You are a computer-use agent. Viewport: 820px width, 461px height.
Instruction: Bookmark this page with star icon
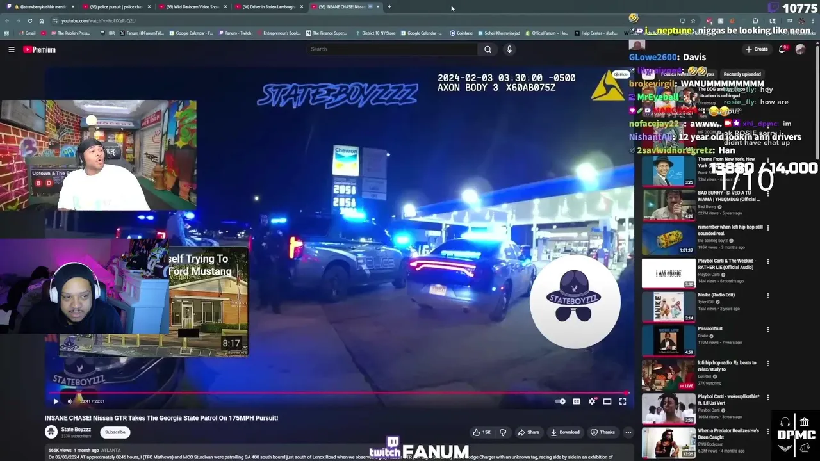coord(693,20)
